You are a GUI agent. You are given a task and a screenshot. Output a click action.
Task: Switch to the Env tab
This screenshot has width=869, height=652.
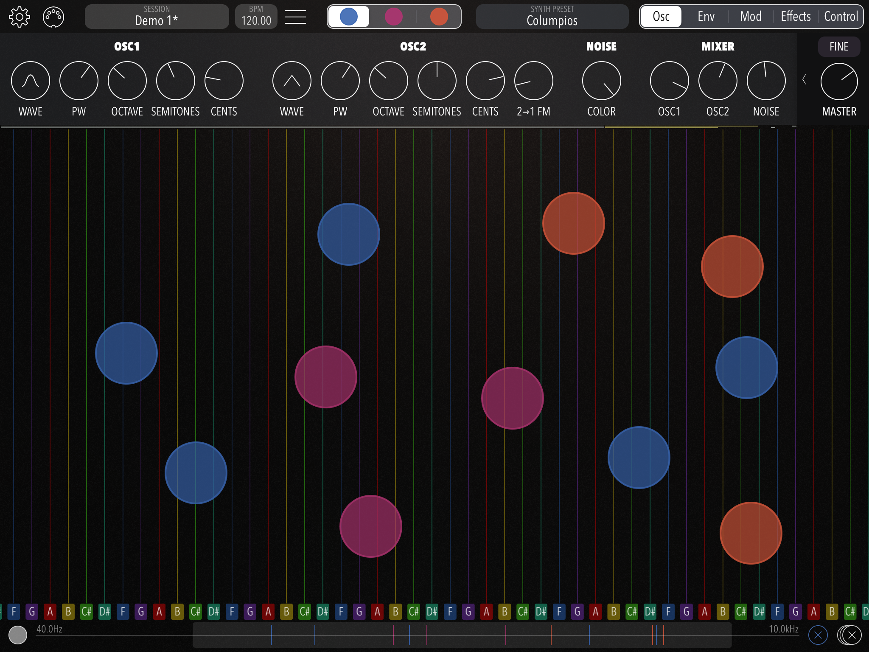point(706,17)
